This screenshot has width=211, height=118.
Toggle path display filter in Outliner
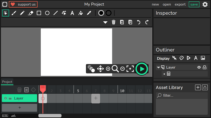pos(174,58)
